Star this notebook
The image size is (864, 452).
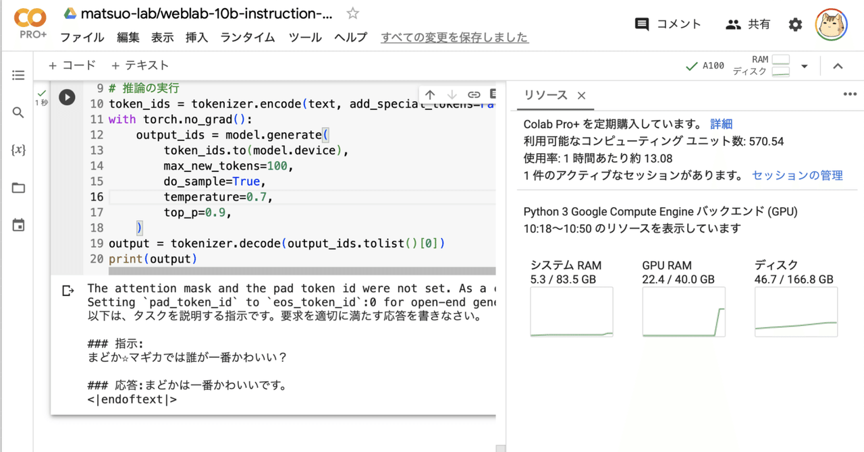point(352,13)
